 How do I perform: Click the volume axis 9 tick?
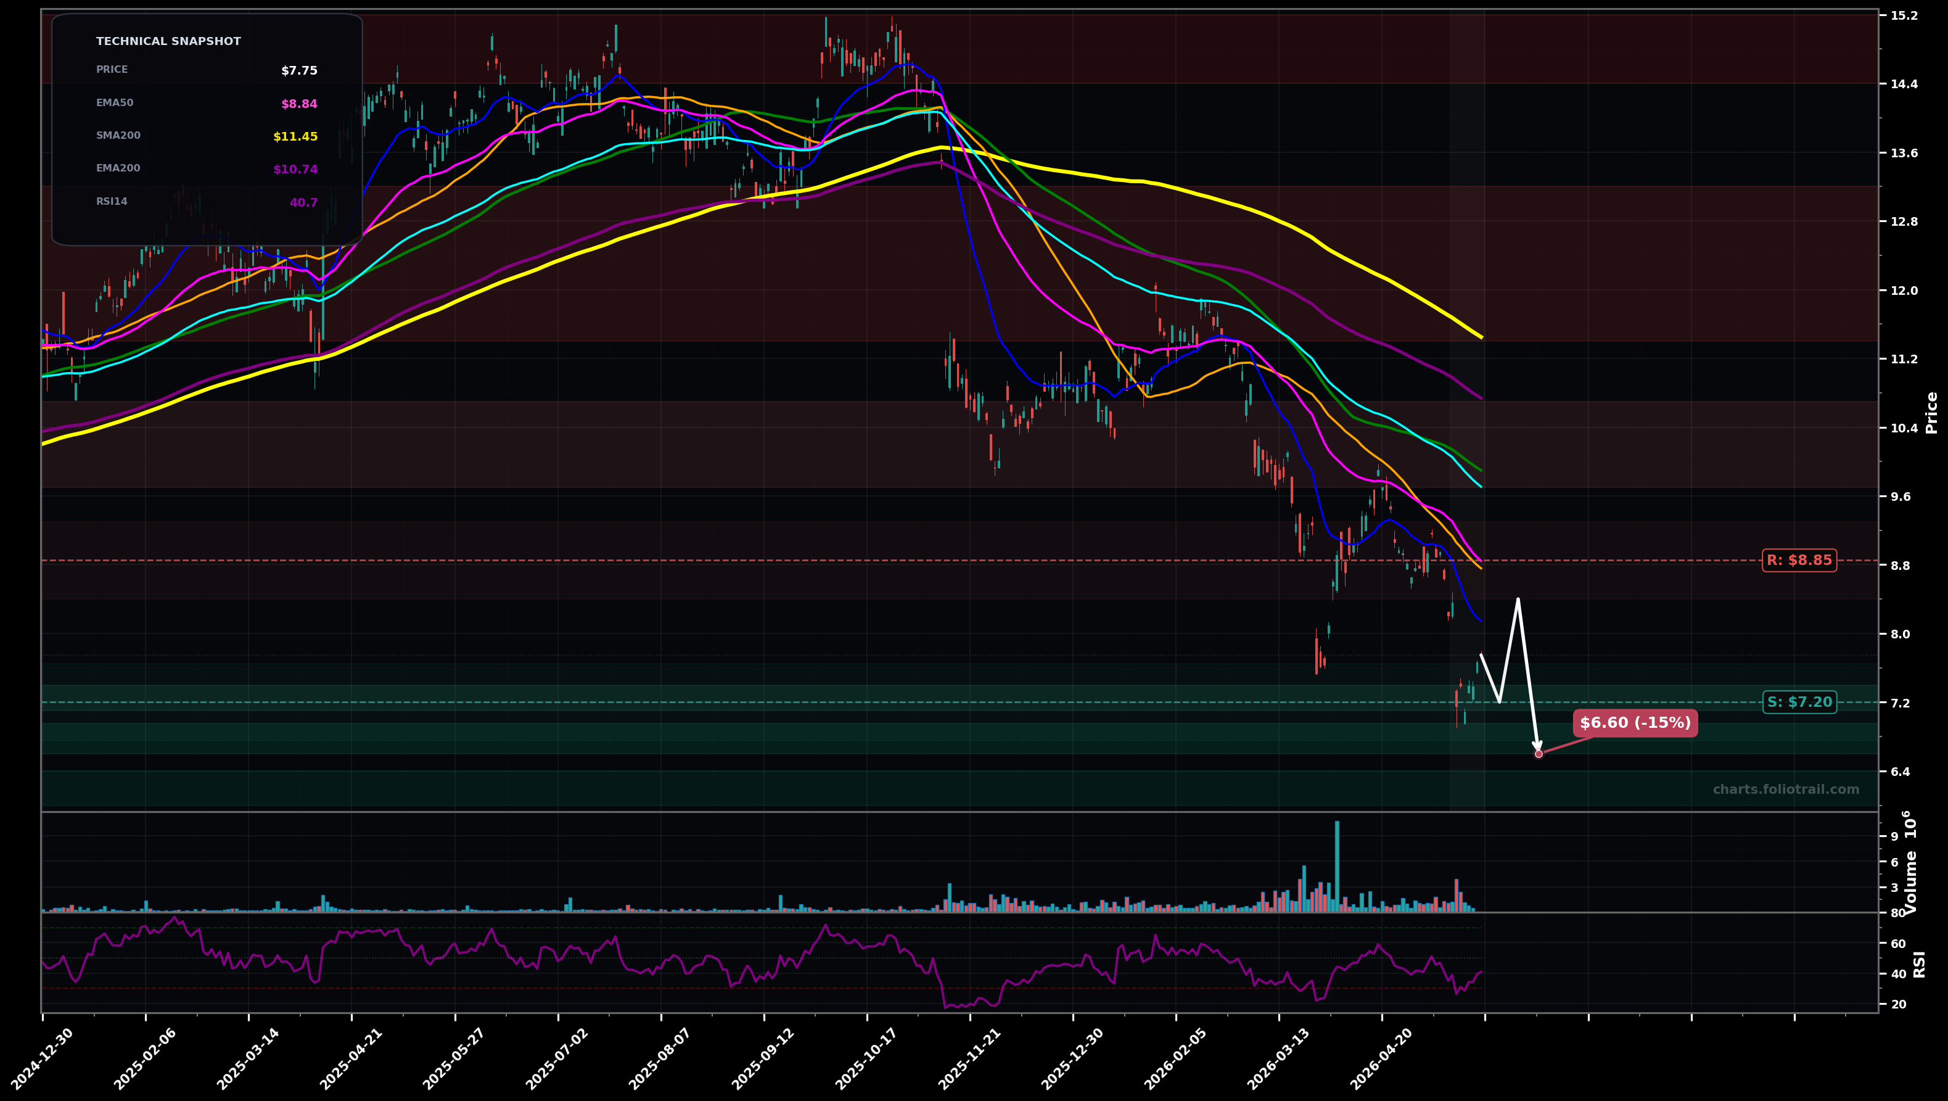point(1894,836)
